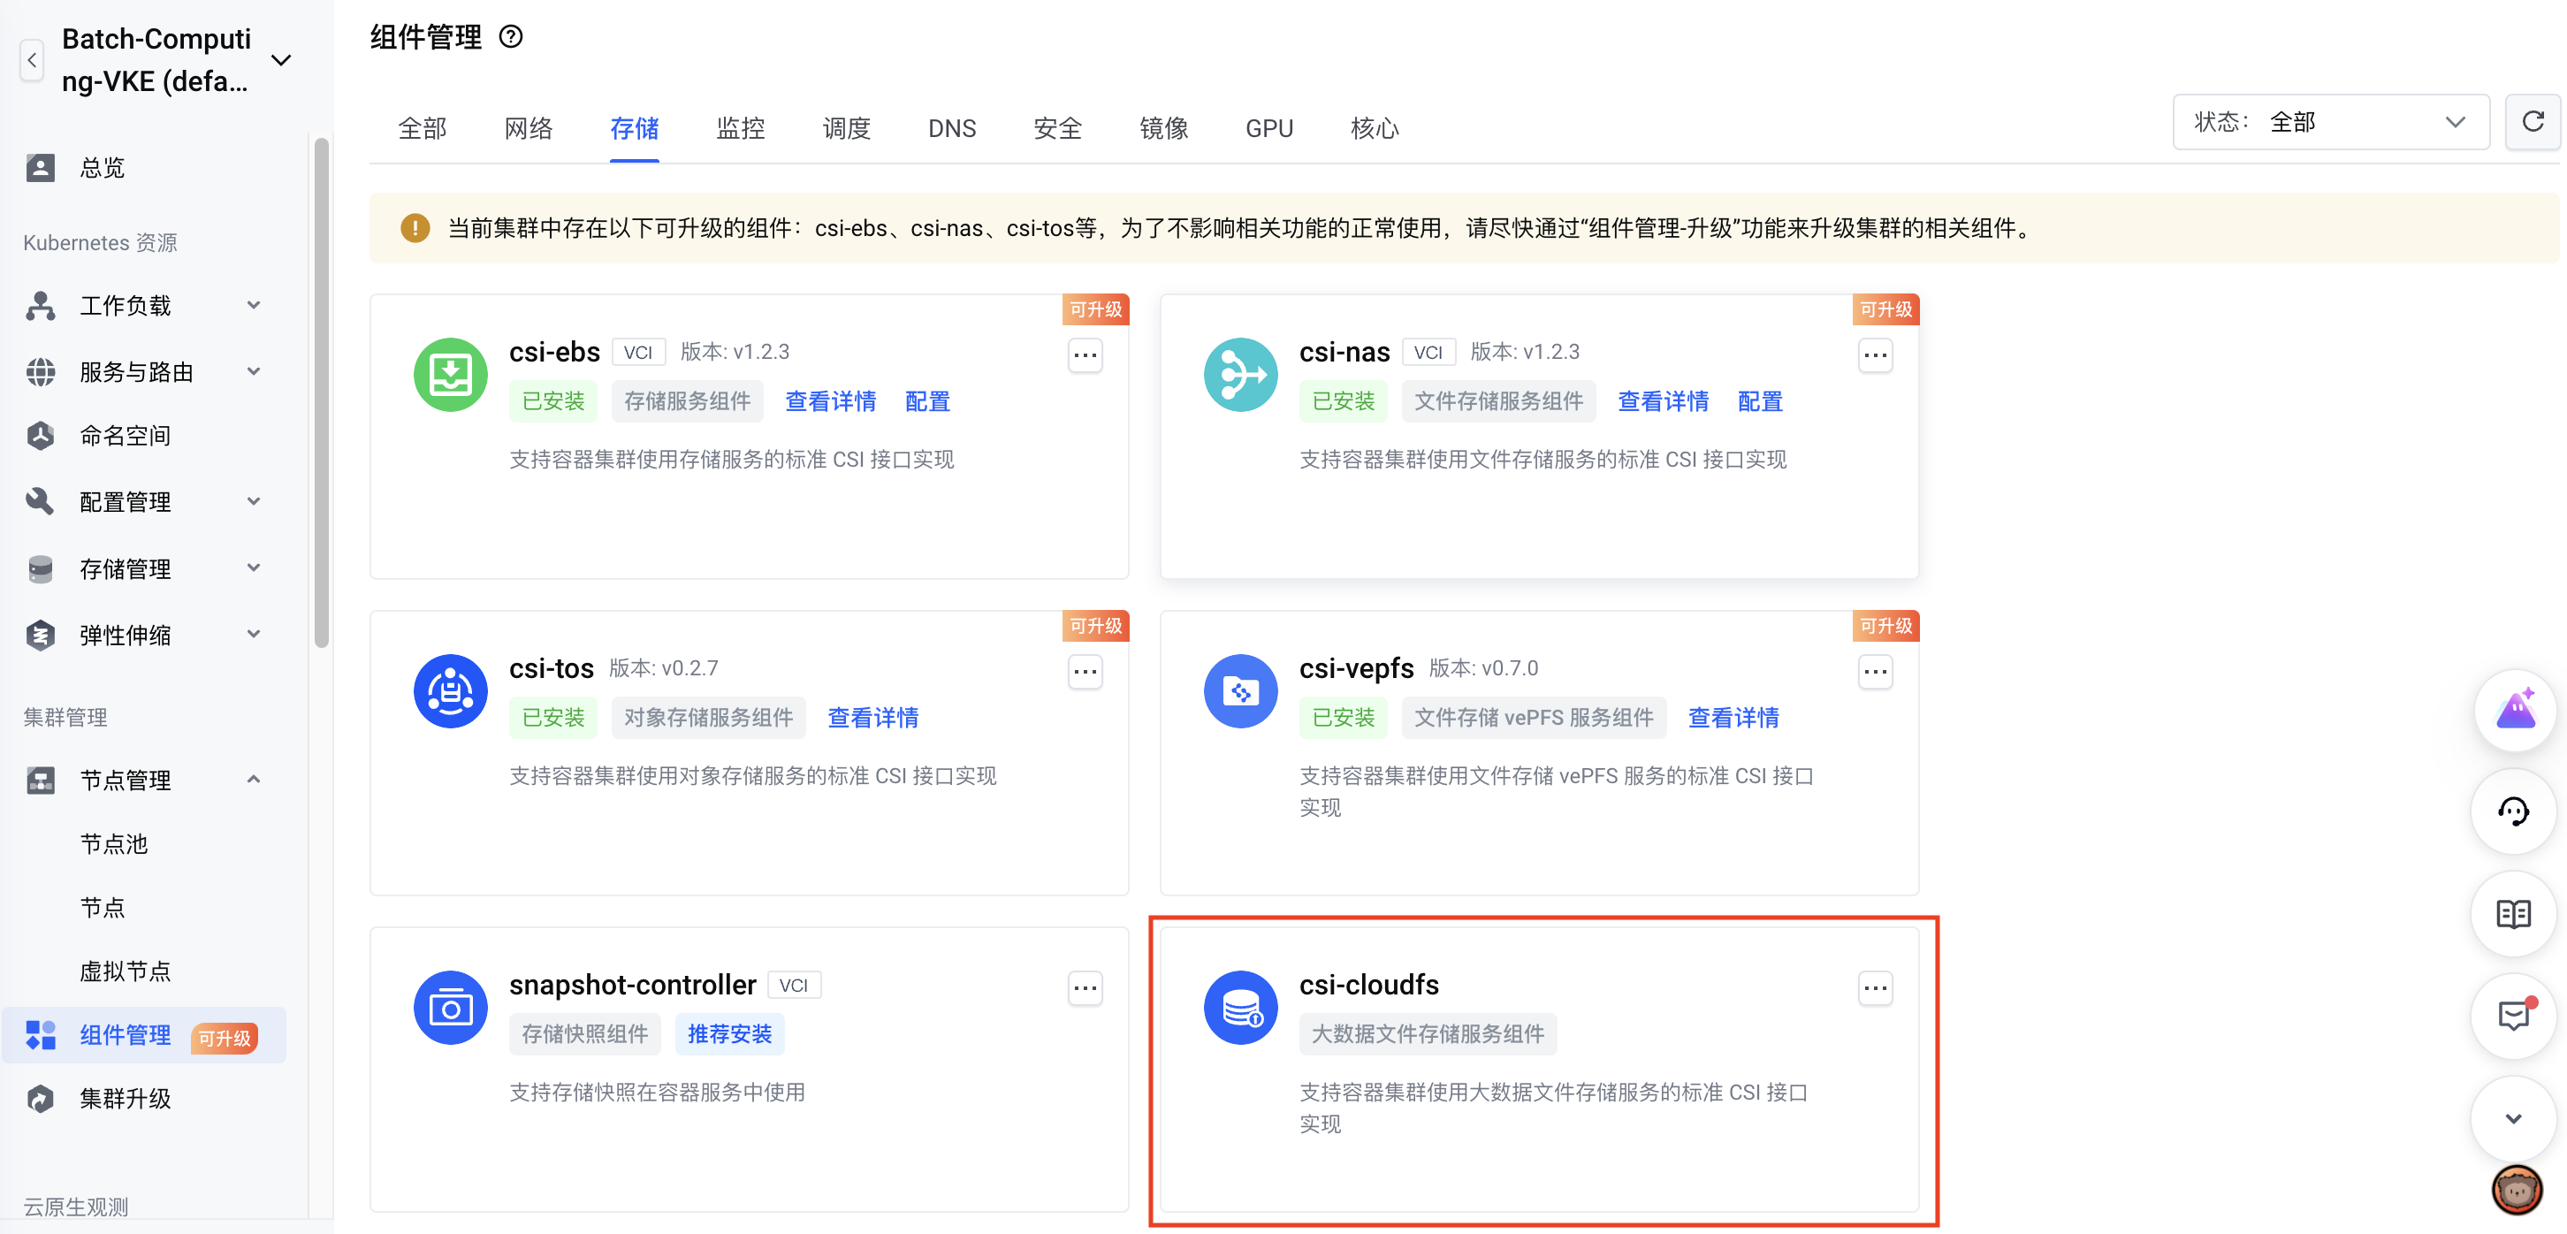Click 推荐安装 on snapshot-controller card
2567x1234 pixels.
point(729,1033)
